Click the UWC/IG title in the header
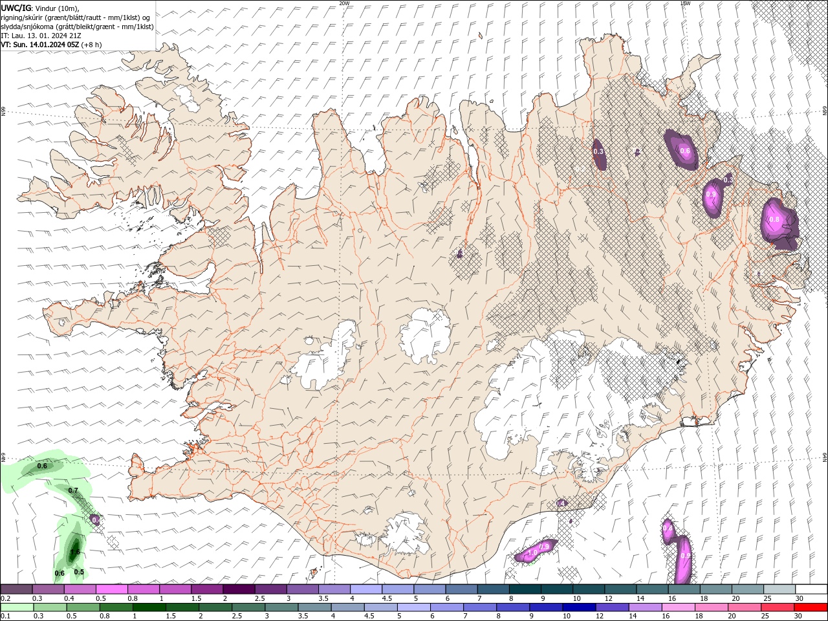 click(15, 7)
